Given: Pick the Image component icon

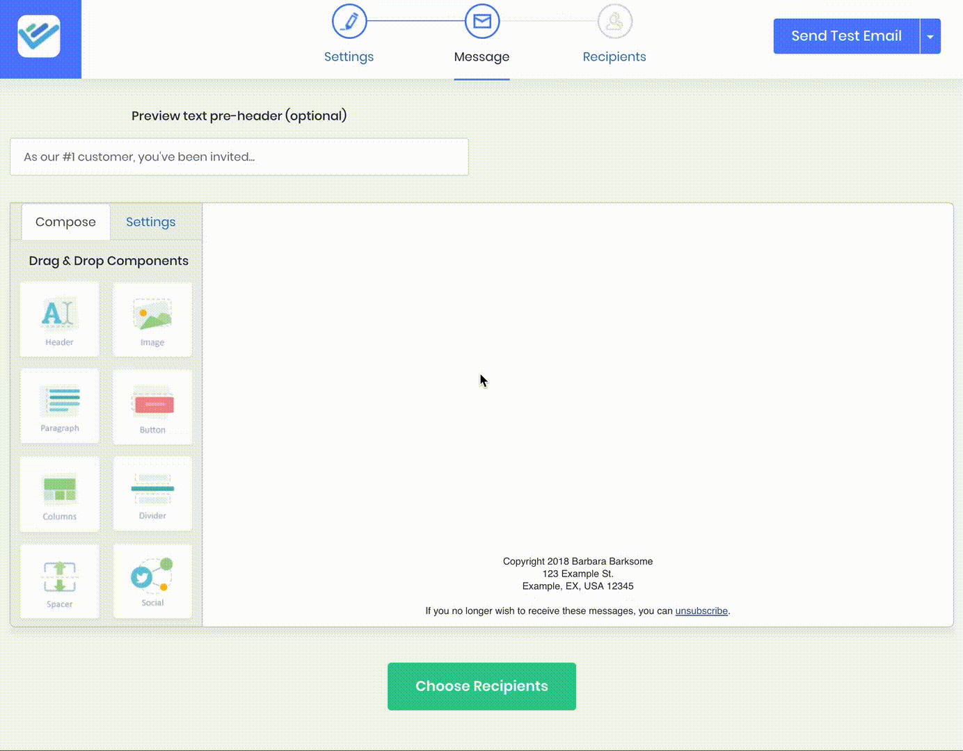Looking at the screenshot, I should [152, 319].
